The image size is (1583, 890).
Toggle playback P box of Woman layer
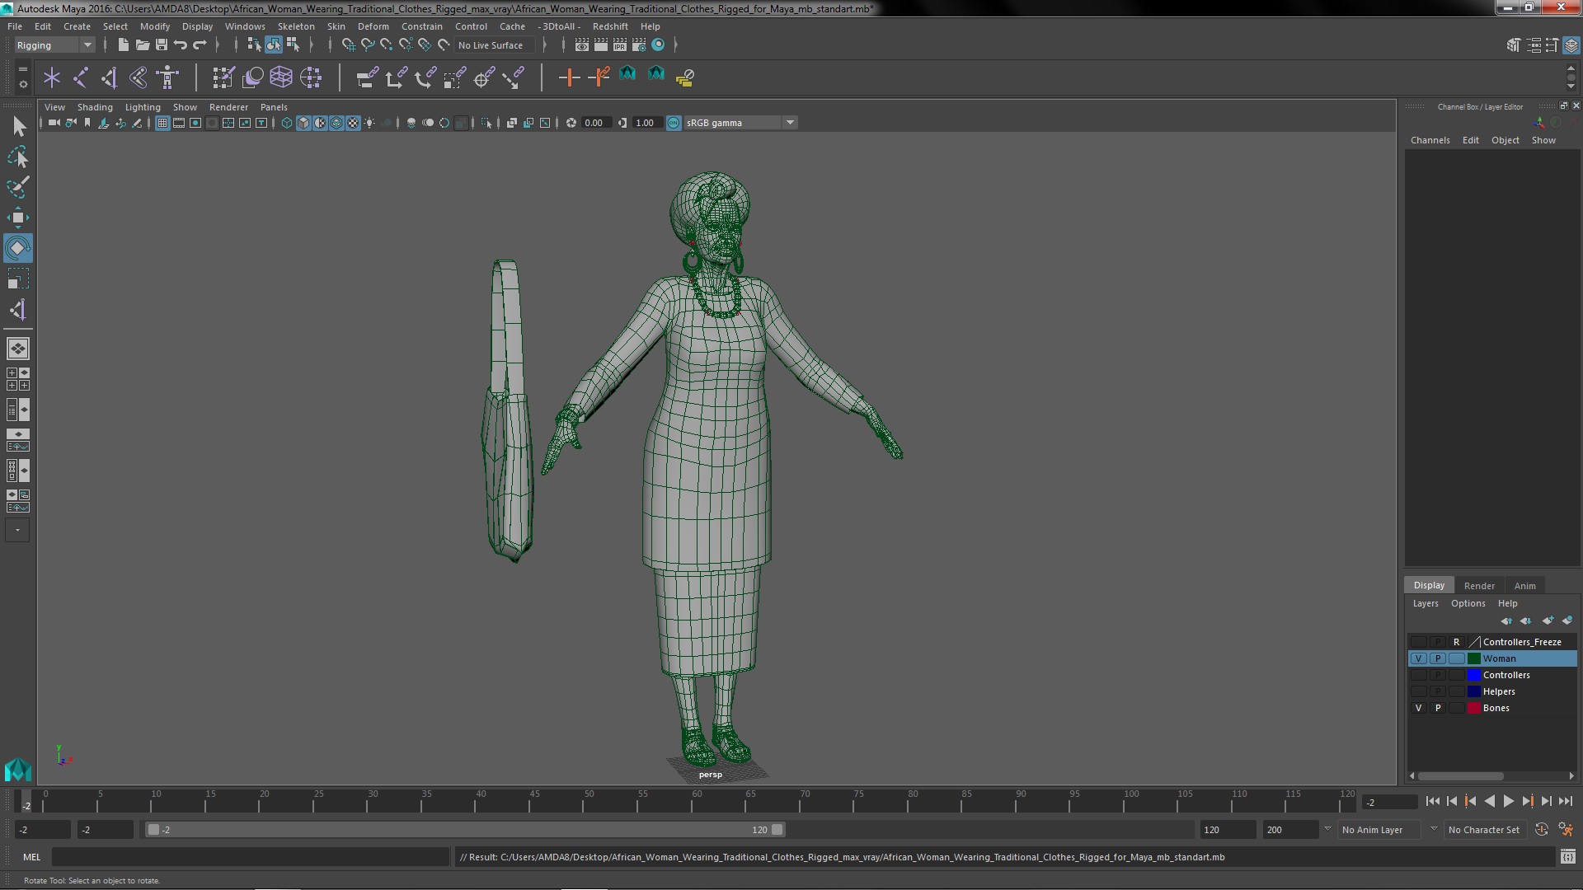tap(1437, 658)
